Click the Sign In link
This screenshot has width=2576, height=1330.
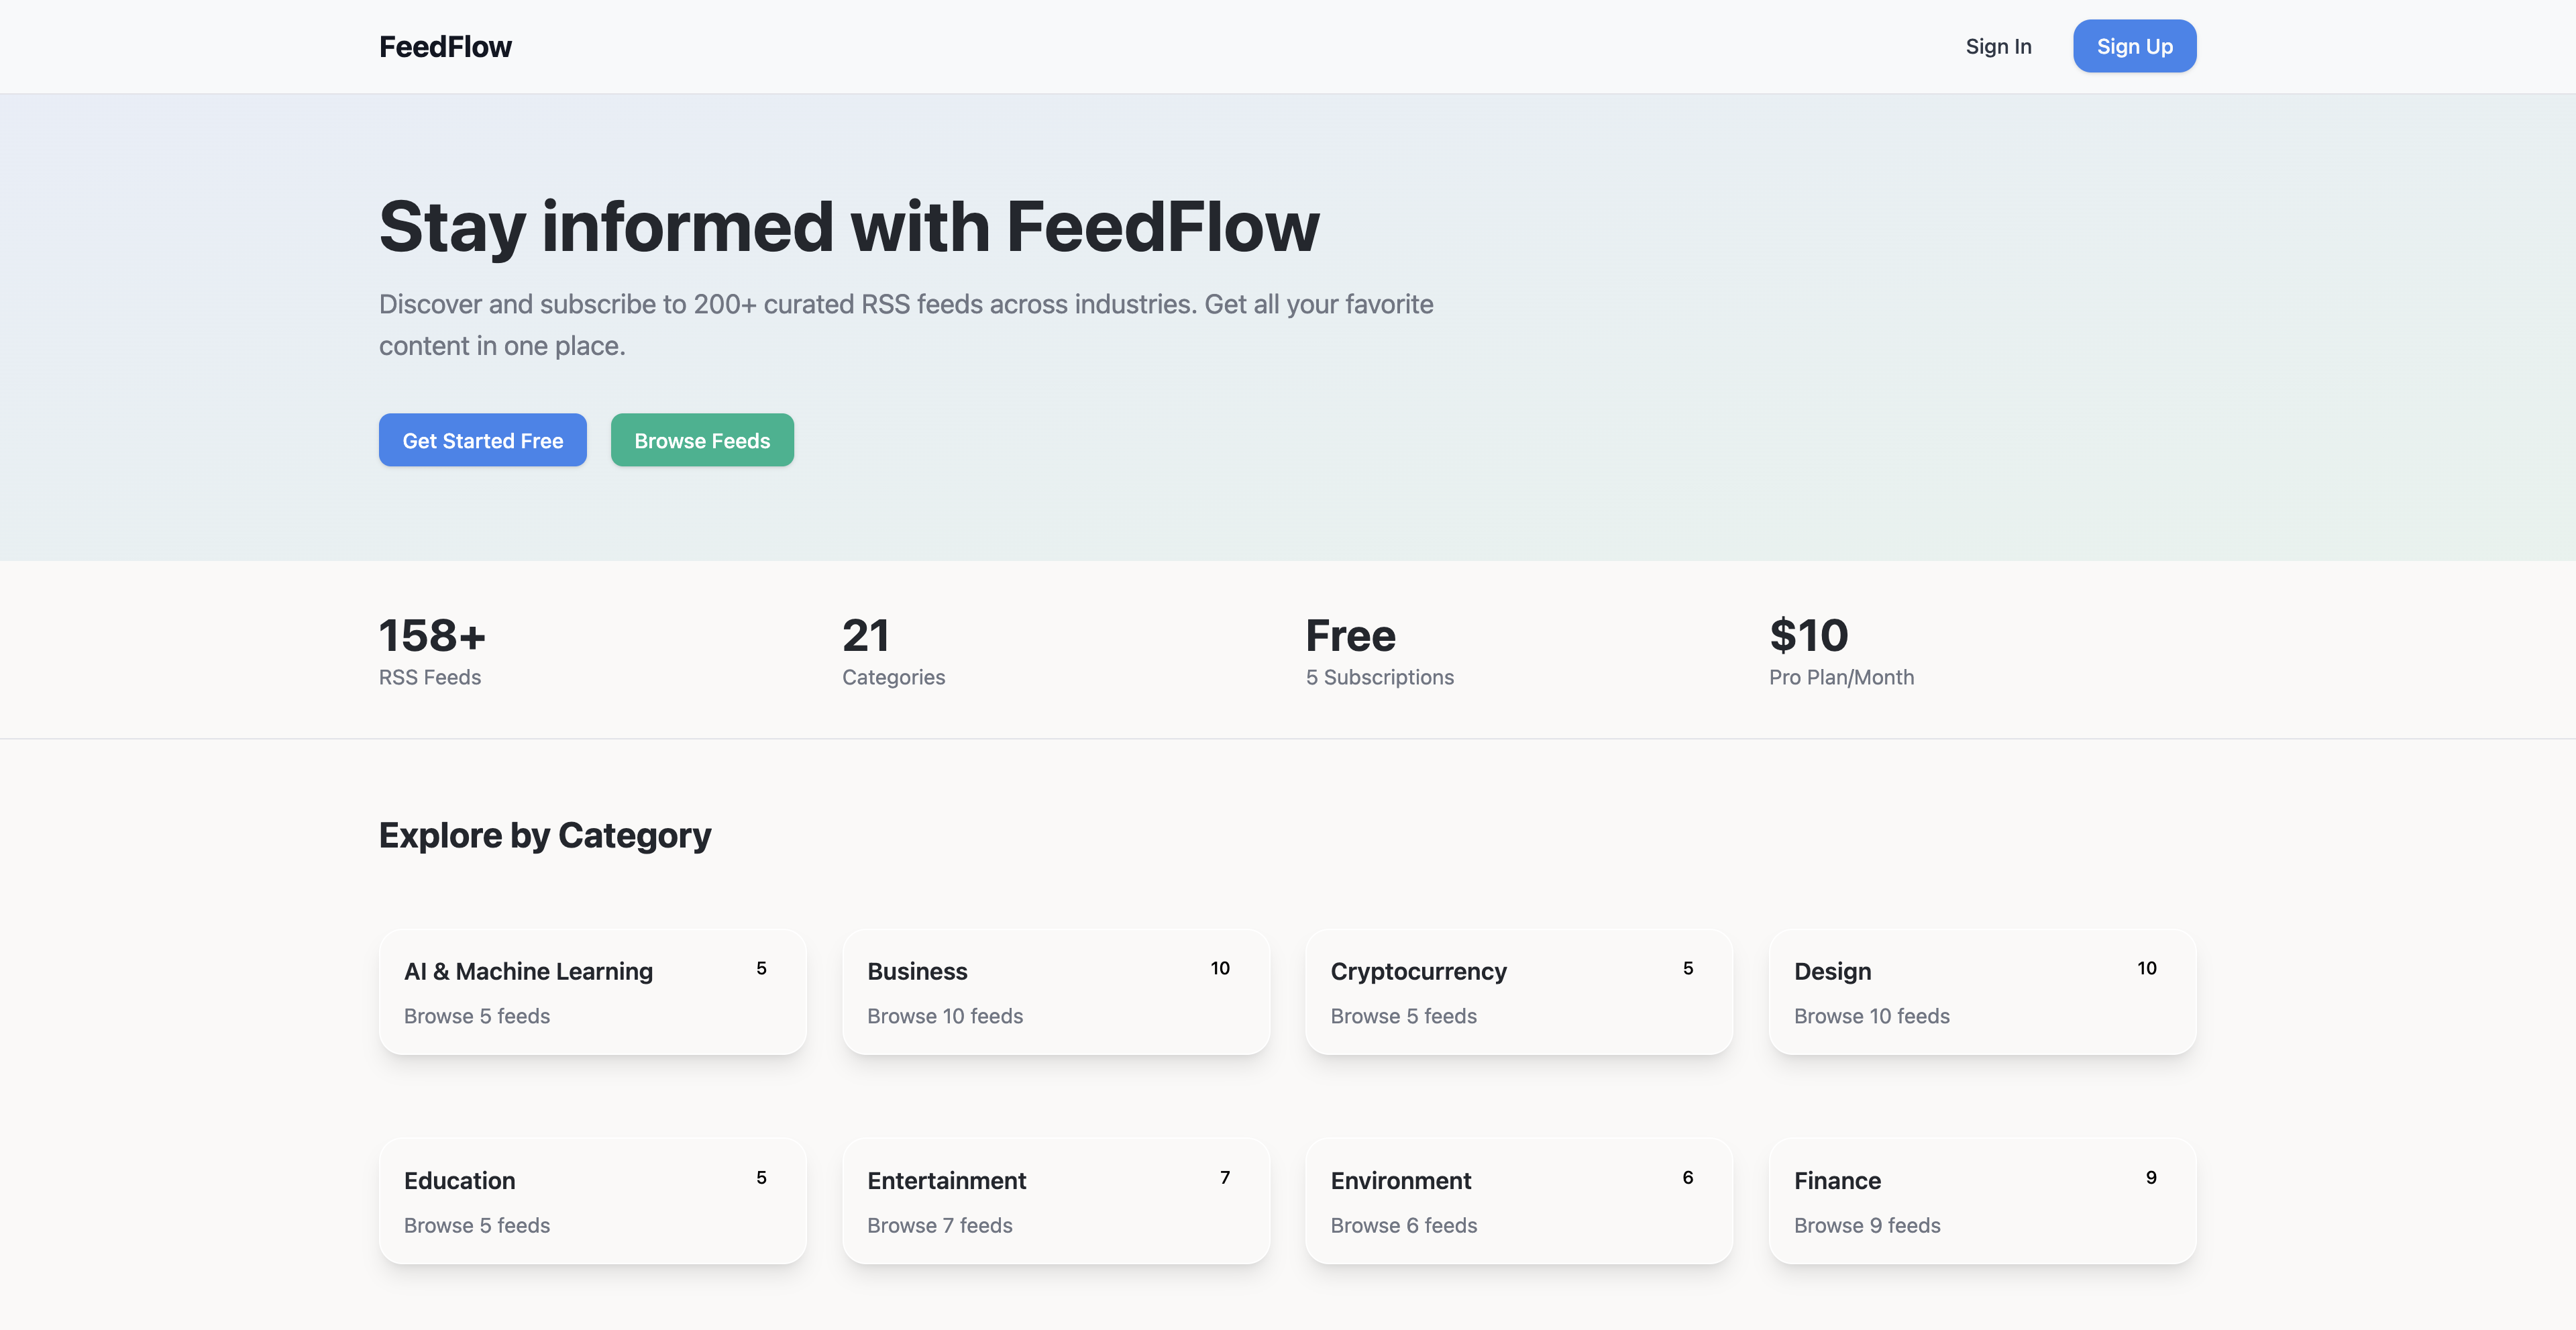1998,46
